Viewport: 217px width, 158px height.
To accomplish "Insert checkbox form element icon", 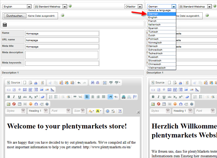I will 14,90.
